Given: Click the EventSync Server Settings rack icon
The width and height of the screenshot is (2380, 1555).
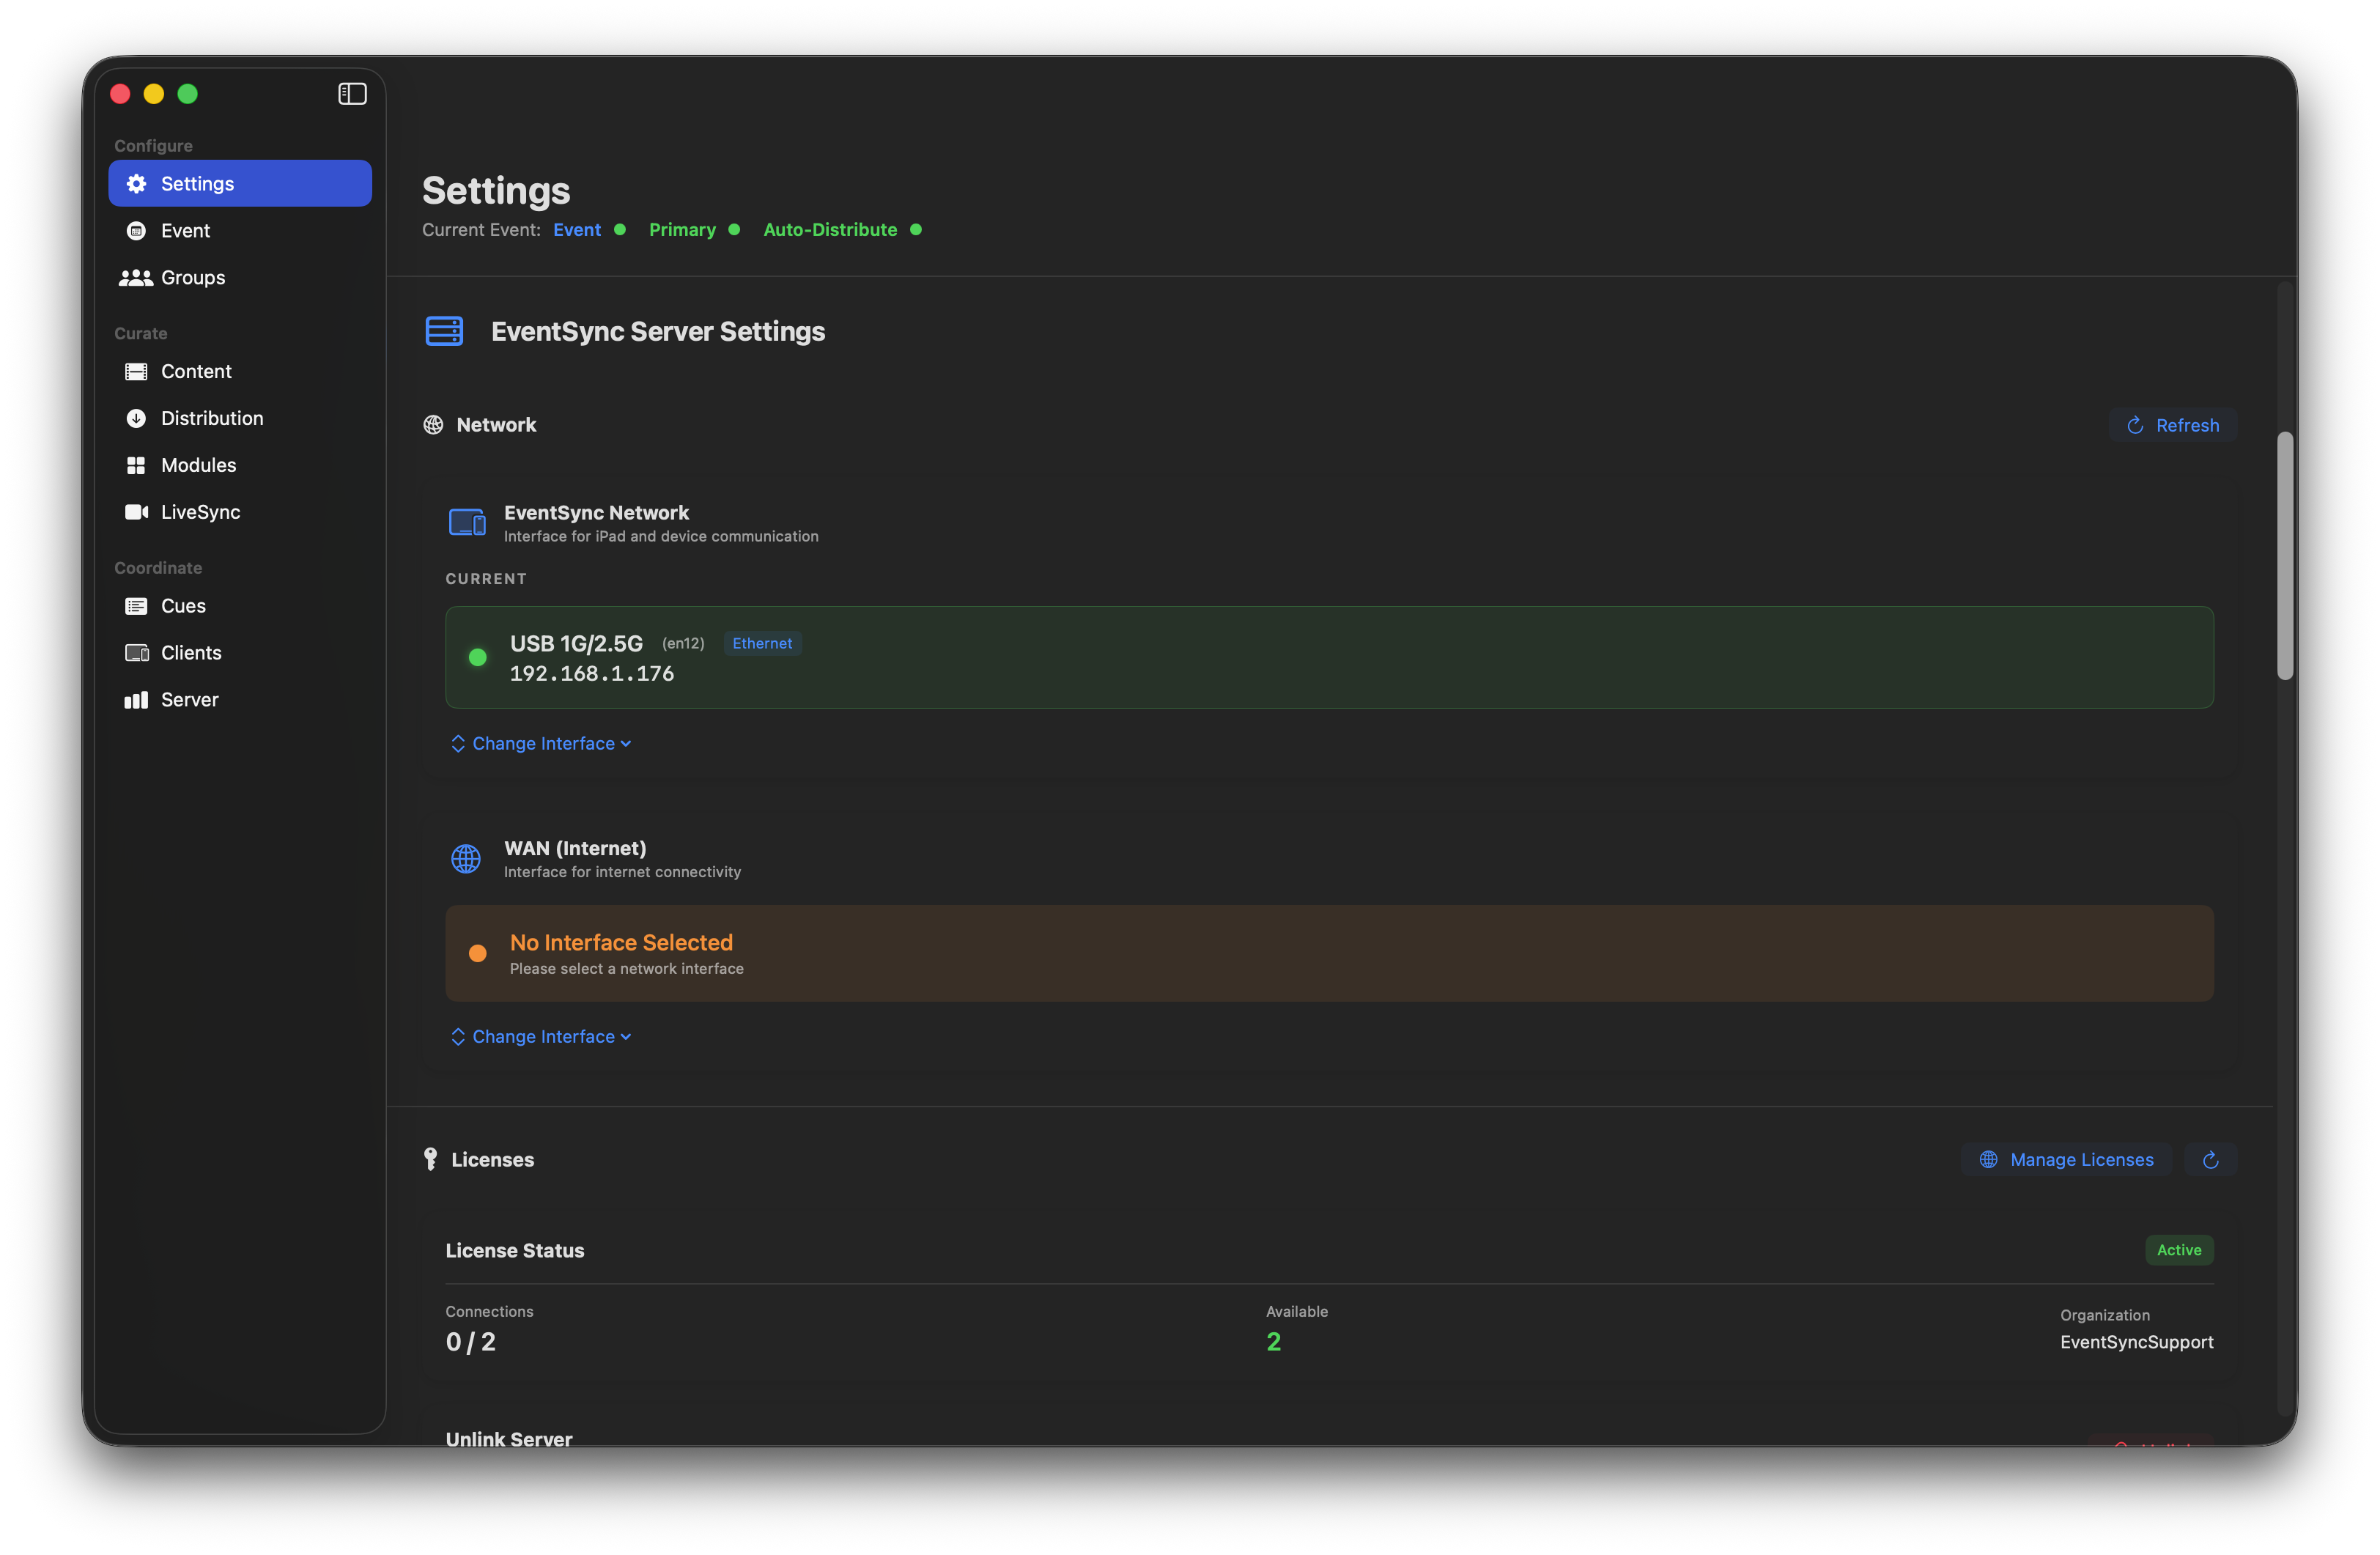Looking at the screenshot, I should pos(444,331).
